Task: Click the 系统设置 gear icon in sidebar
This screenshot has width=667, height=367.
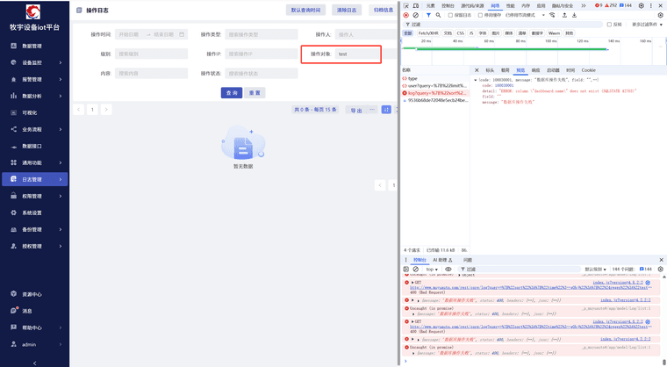Action: (14, 212)
